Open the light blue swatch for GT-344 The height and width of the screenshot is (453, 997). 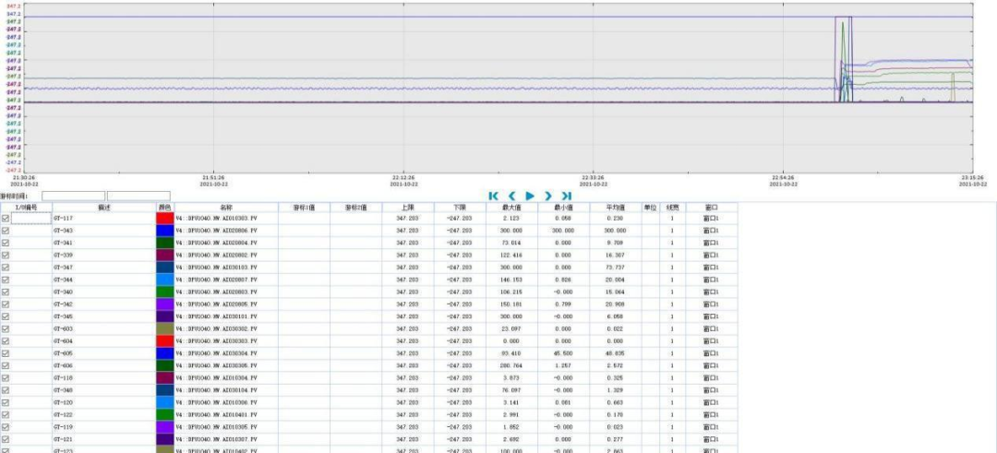point(164,280)
